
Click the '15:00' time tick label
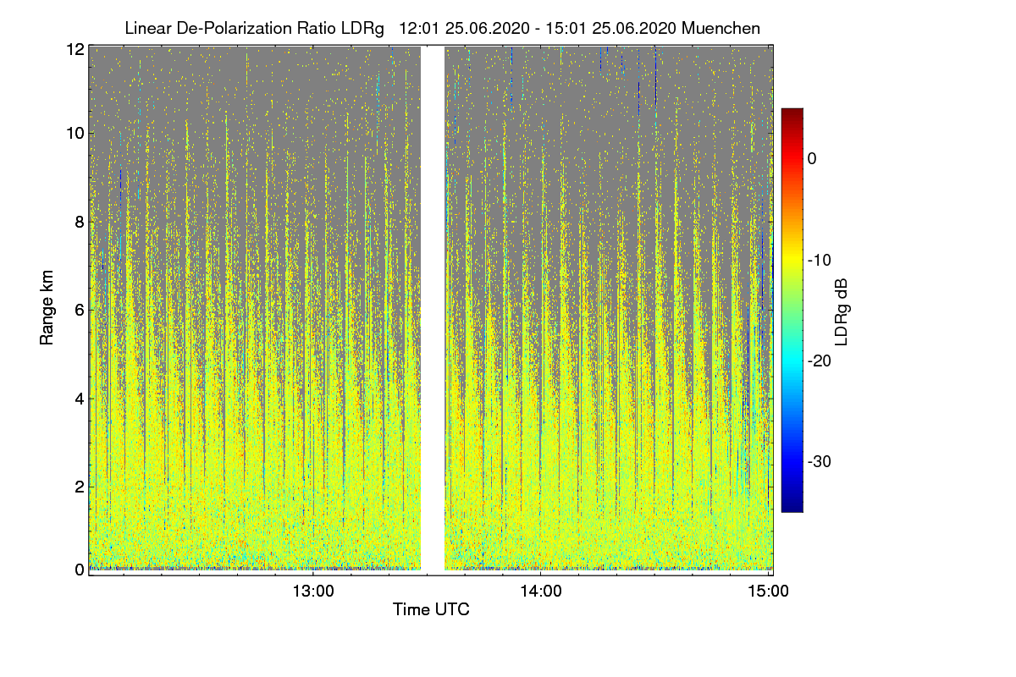(x=768, y=592)
